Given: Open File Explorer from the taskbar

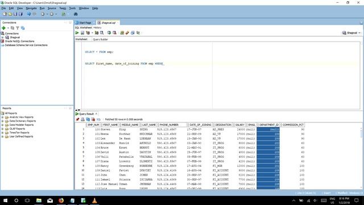Looking at the screenshot, I should click(x=39, y=200).
